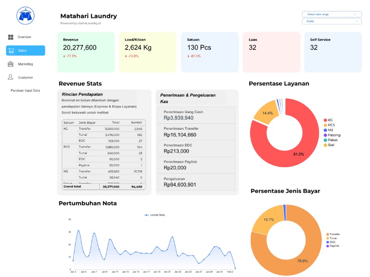
Task: Select the Revenue summary card
Action: click(x=86, y=52)
